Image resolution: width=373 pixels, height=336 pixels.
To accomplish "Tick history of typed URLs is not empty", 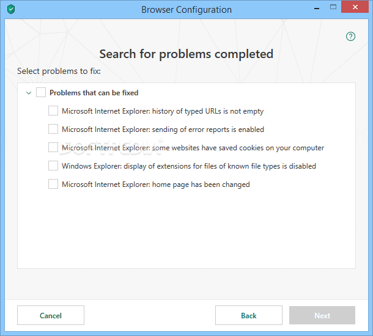I will point(53,111).
